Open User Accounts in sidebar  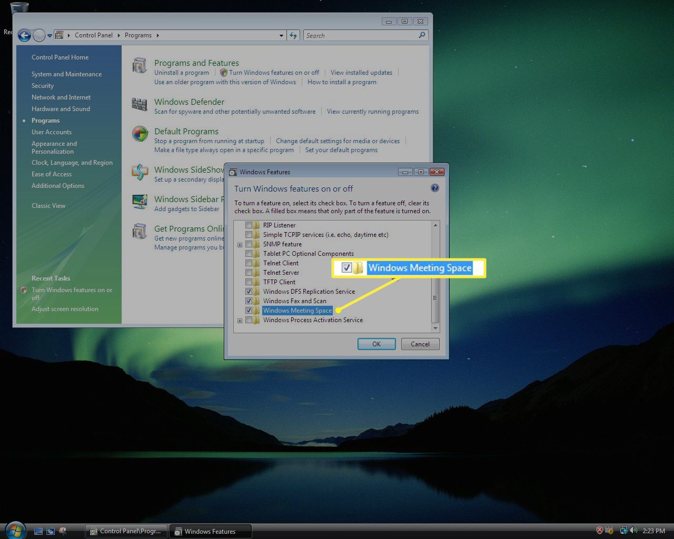pyautogui.click(x=52, y=132)
